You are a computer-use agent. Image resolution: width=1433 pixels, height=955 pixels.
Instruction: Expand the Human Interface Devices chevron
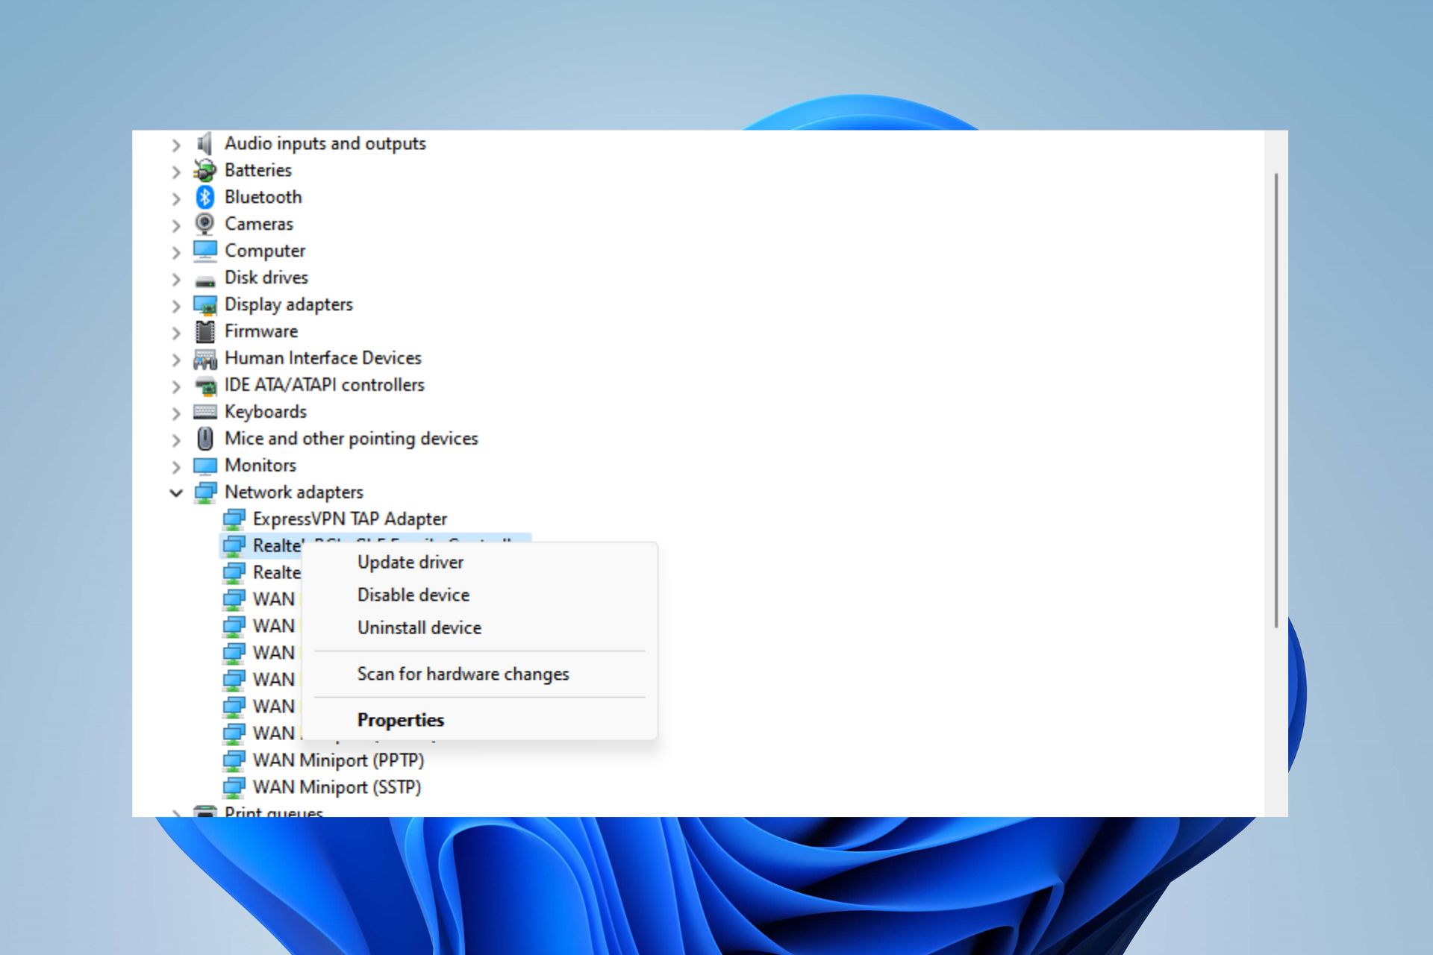tap(176, 360)
